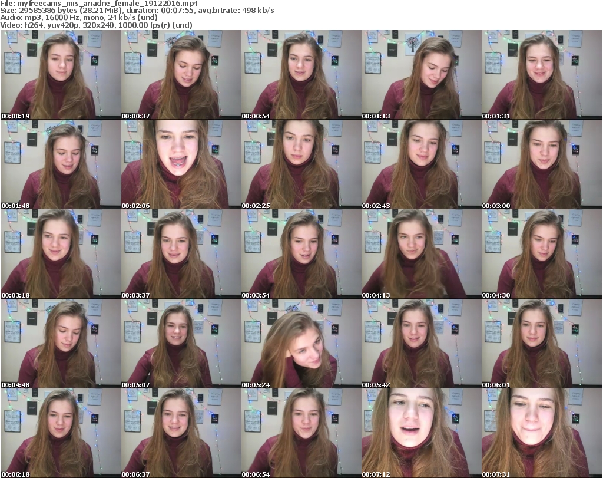The width and height of the screenshot is (603, 478).
Task: Select the thumbnail frame at 00:03:18
Action: [61, 254]
